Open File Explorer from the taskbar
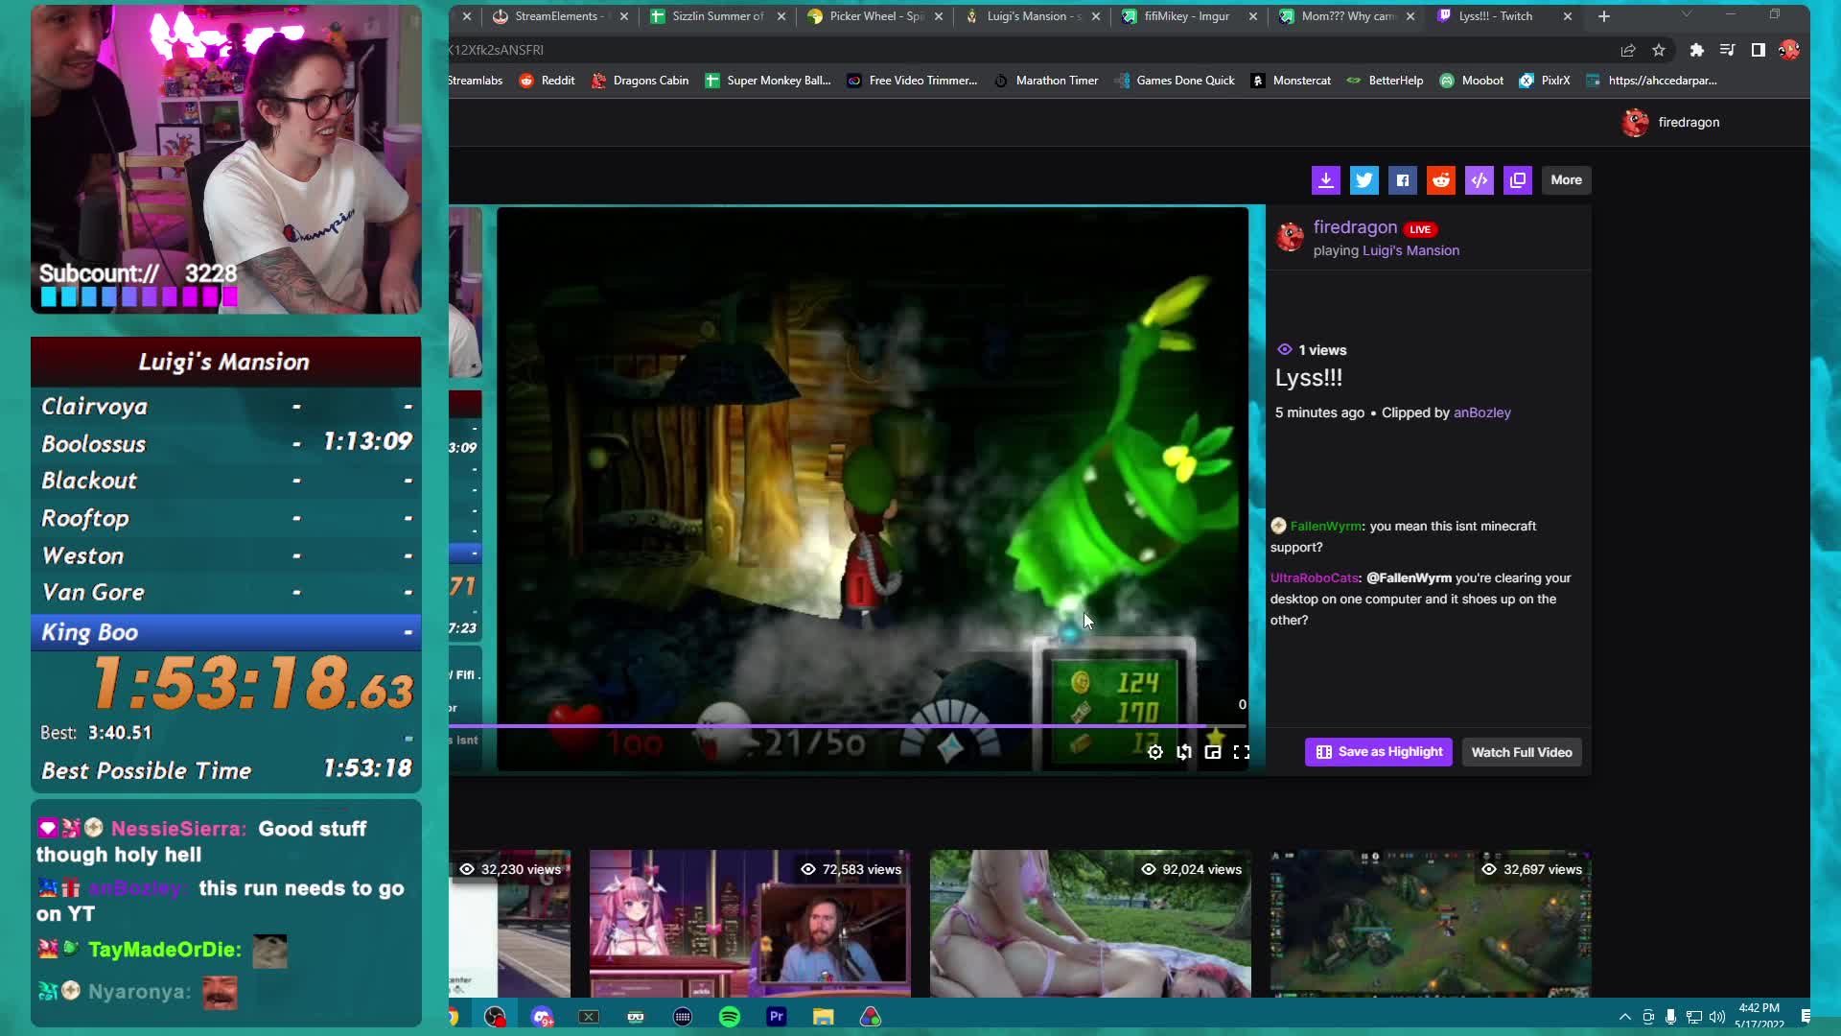This screenshot has height=1036, width=1841. click(824, 1017)
